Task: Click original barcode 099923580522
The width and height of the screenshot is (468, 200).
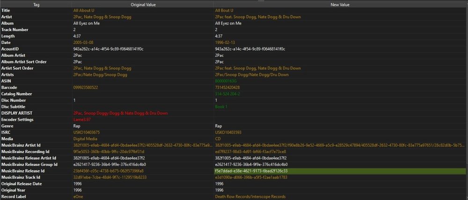Action: pos(85,88)
